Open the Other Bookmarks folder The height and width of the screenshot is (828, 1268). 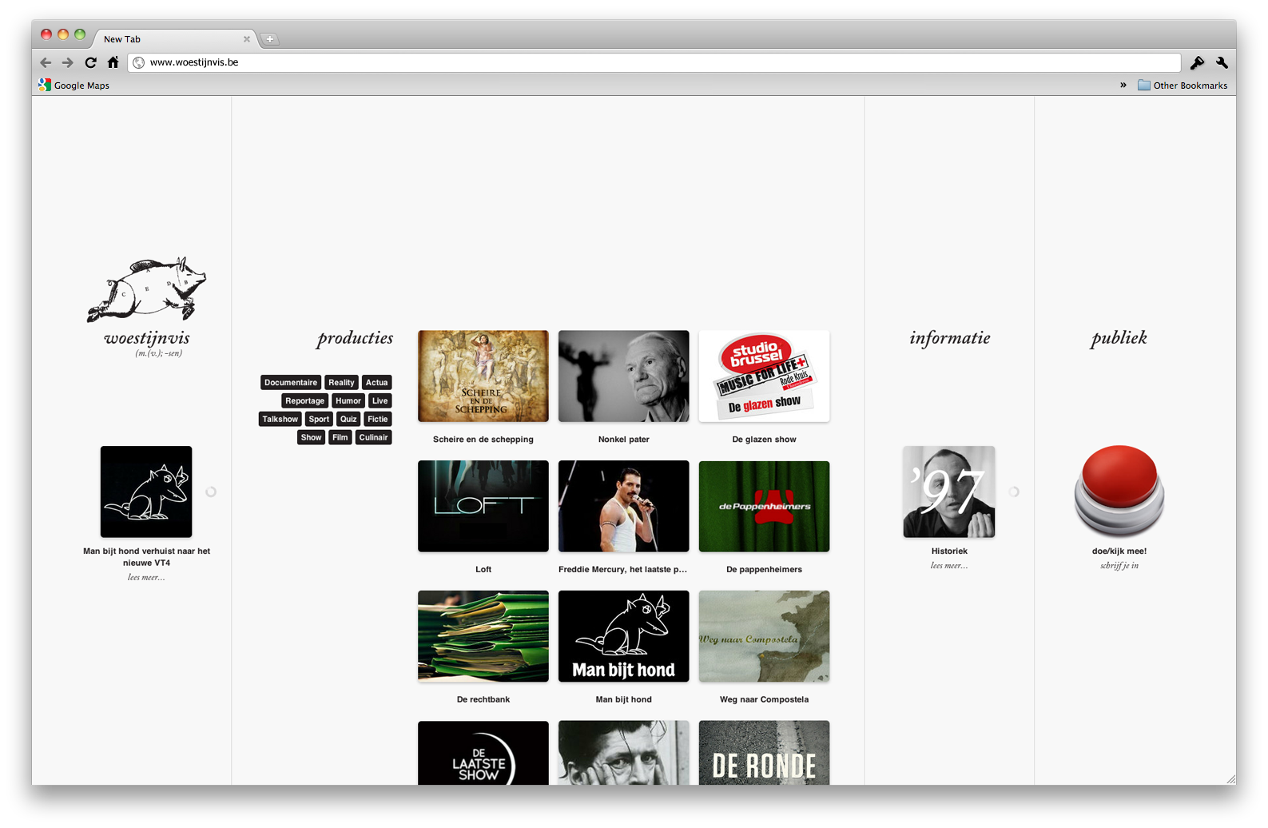[1183, 86]
